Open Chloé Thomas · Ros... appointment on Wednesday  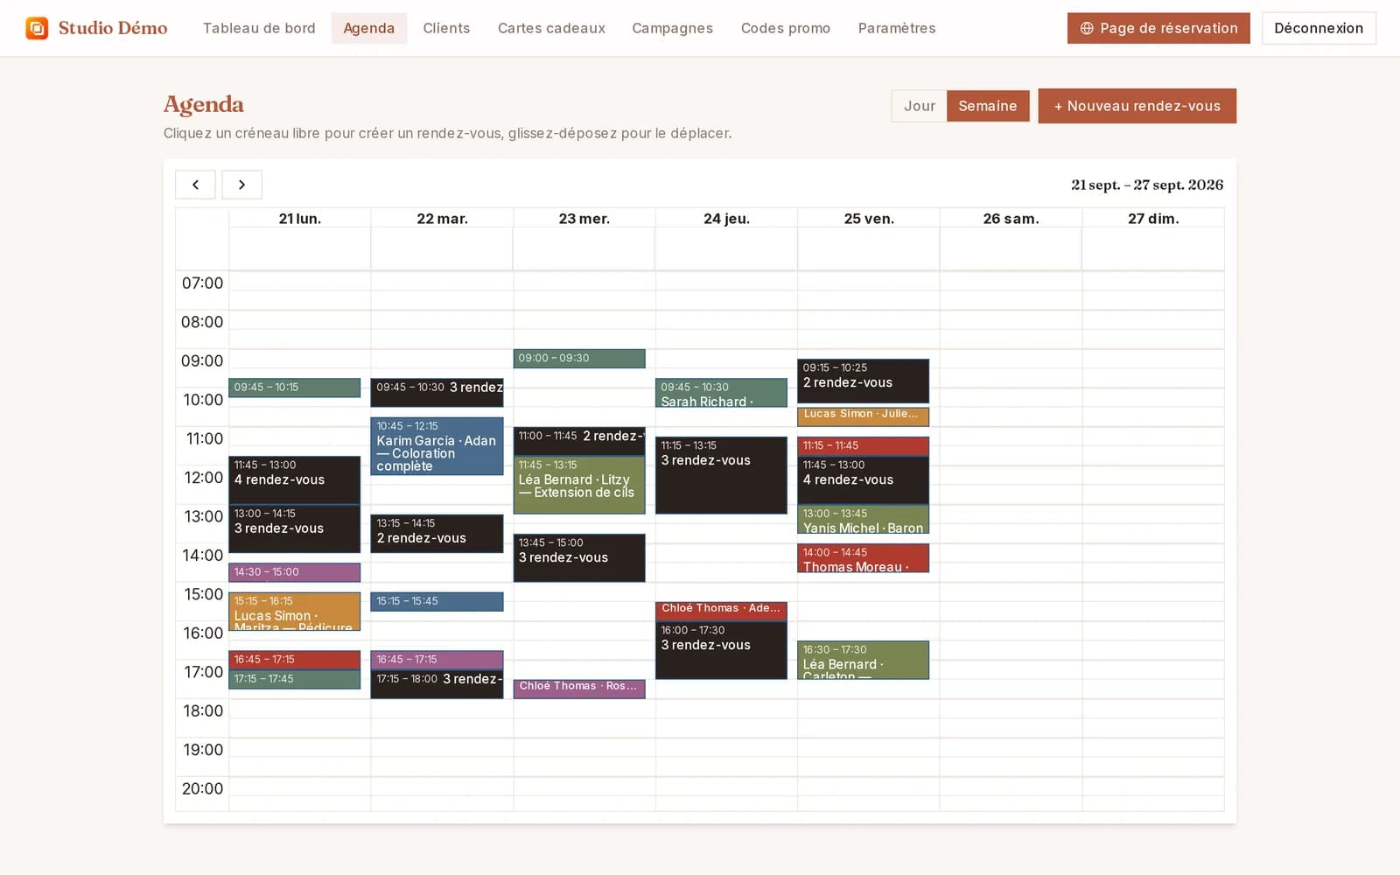coord(579,689)
